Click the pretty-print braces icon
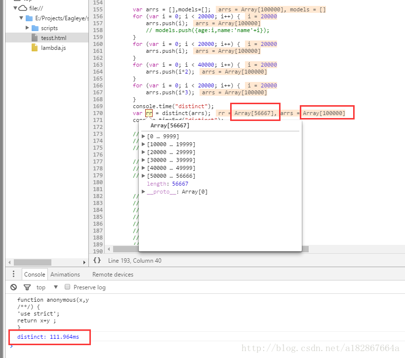Viewport: 405px width, 358px height. pos(97,260)
